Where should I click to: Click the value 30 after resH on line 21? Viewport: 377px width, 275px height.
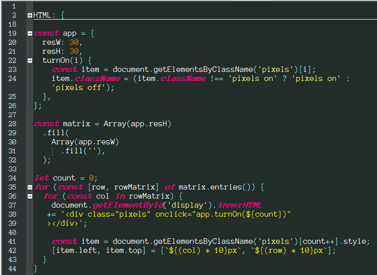pos(74,51)
